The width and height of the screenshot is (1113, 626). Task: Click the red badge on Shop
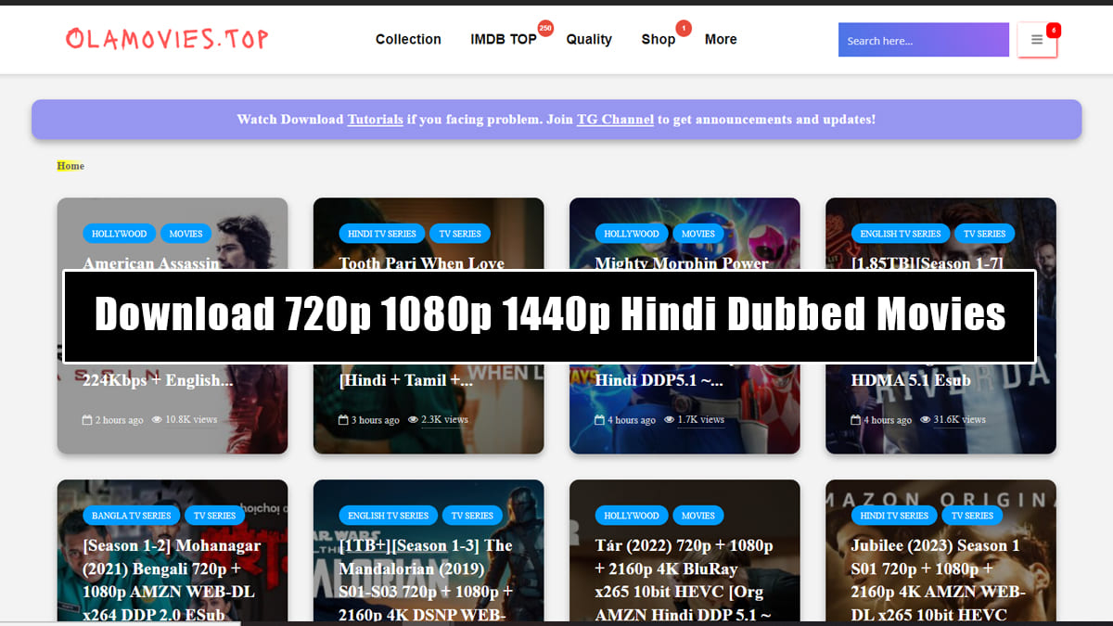pos(684,28)
